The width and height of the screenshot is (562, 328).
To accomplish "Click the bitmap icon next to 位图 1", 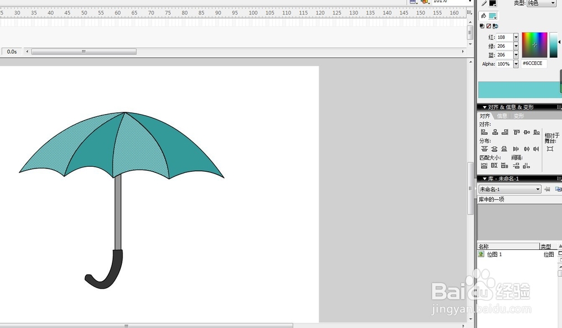I will click(481, 254).
